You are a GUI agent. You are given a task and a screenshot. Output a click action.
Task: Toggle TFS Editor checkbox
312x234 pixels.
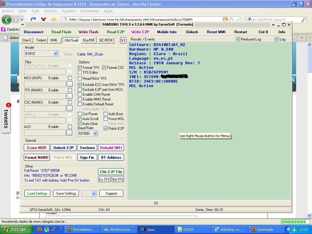tap(80, 73)
